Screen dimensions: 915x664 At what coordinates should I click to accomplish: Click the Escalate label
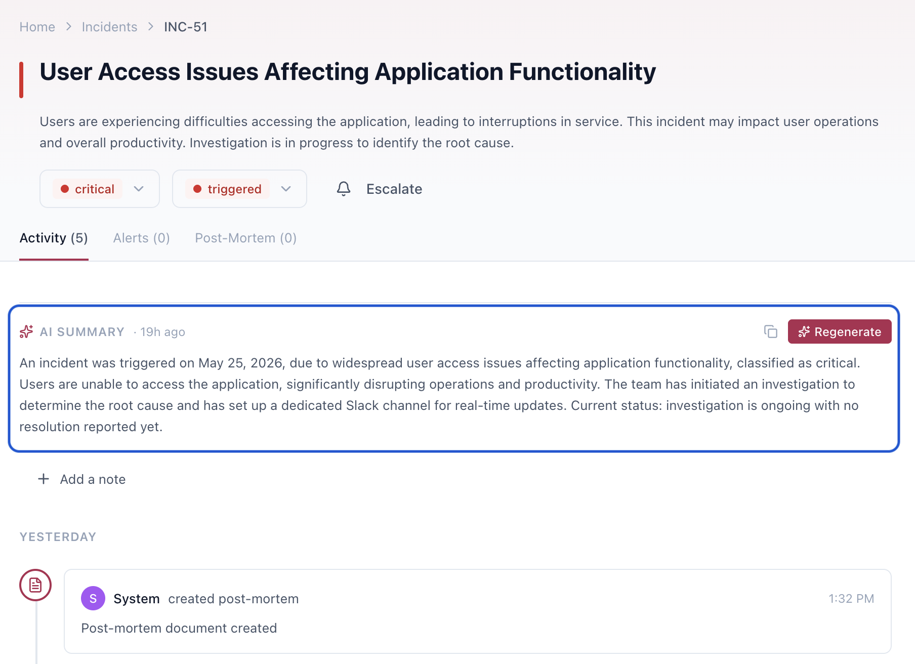point(394,189)
